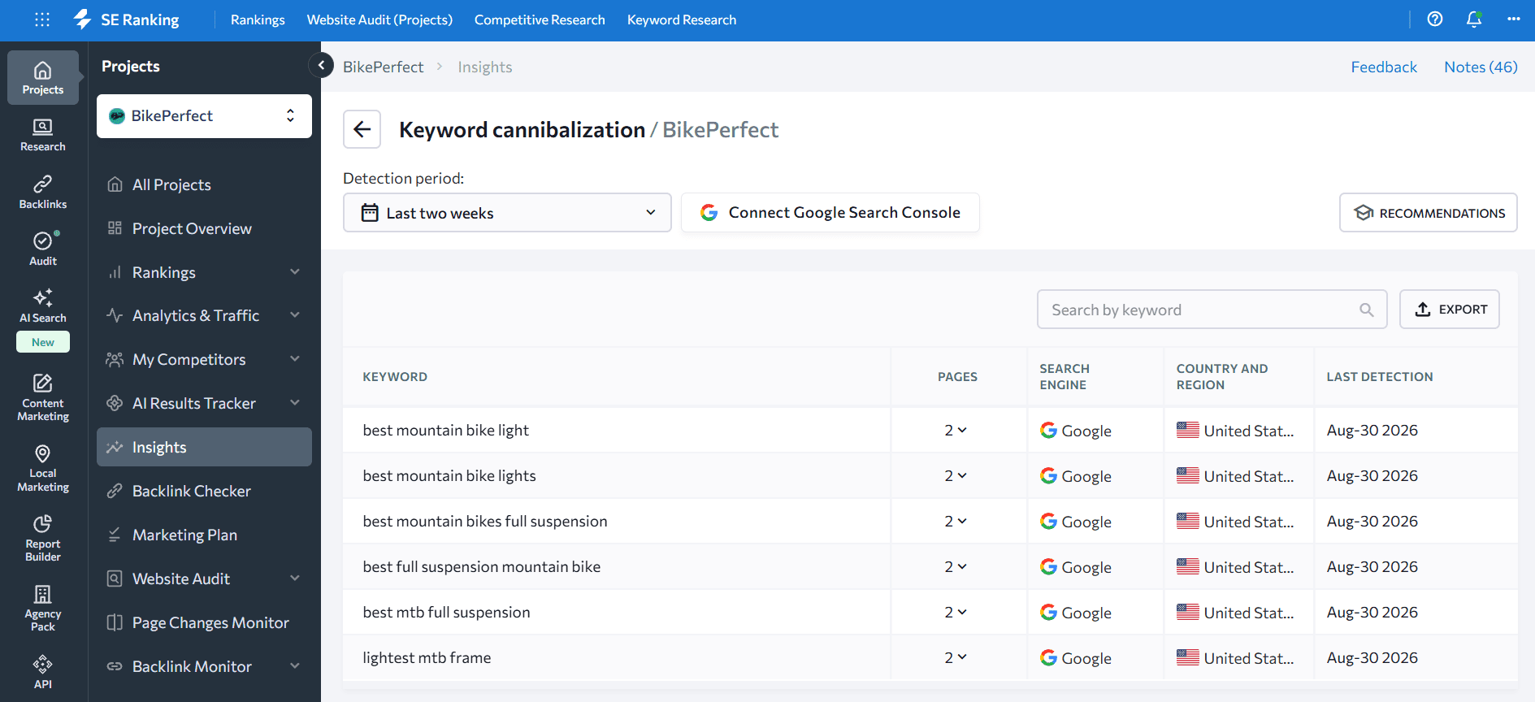Open All Projects in the sidebar
This screenshot has width=1535, height=702.
click(x=204, y=184)
